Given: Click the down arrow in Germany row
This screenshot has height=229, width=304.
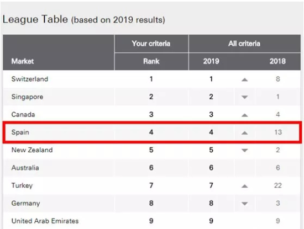Looking at the screenshot, I should (x=245, y=204).
